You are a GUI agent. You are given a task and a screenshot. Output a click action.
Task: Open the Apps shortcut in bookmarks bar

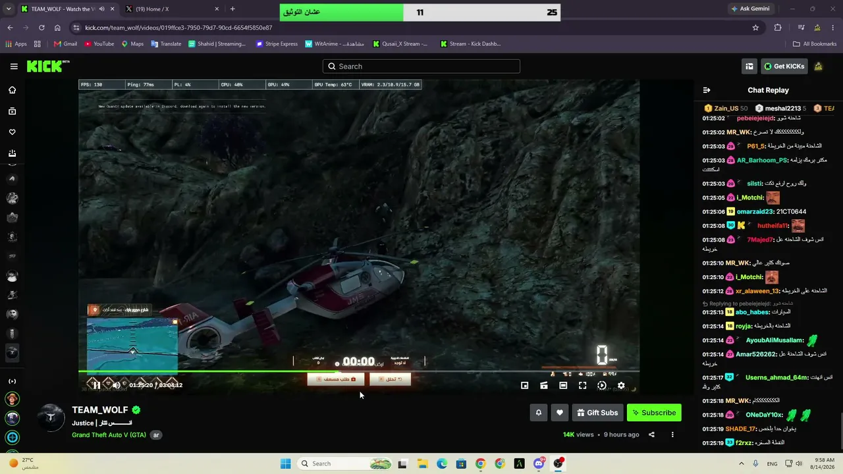point(16,44)
